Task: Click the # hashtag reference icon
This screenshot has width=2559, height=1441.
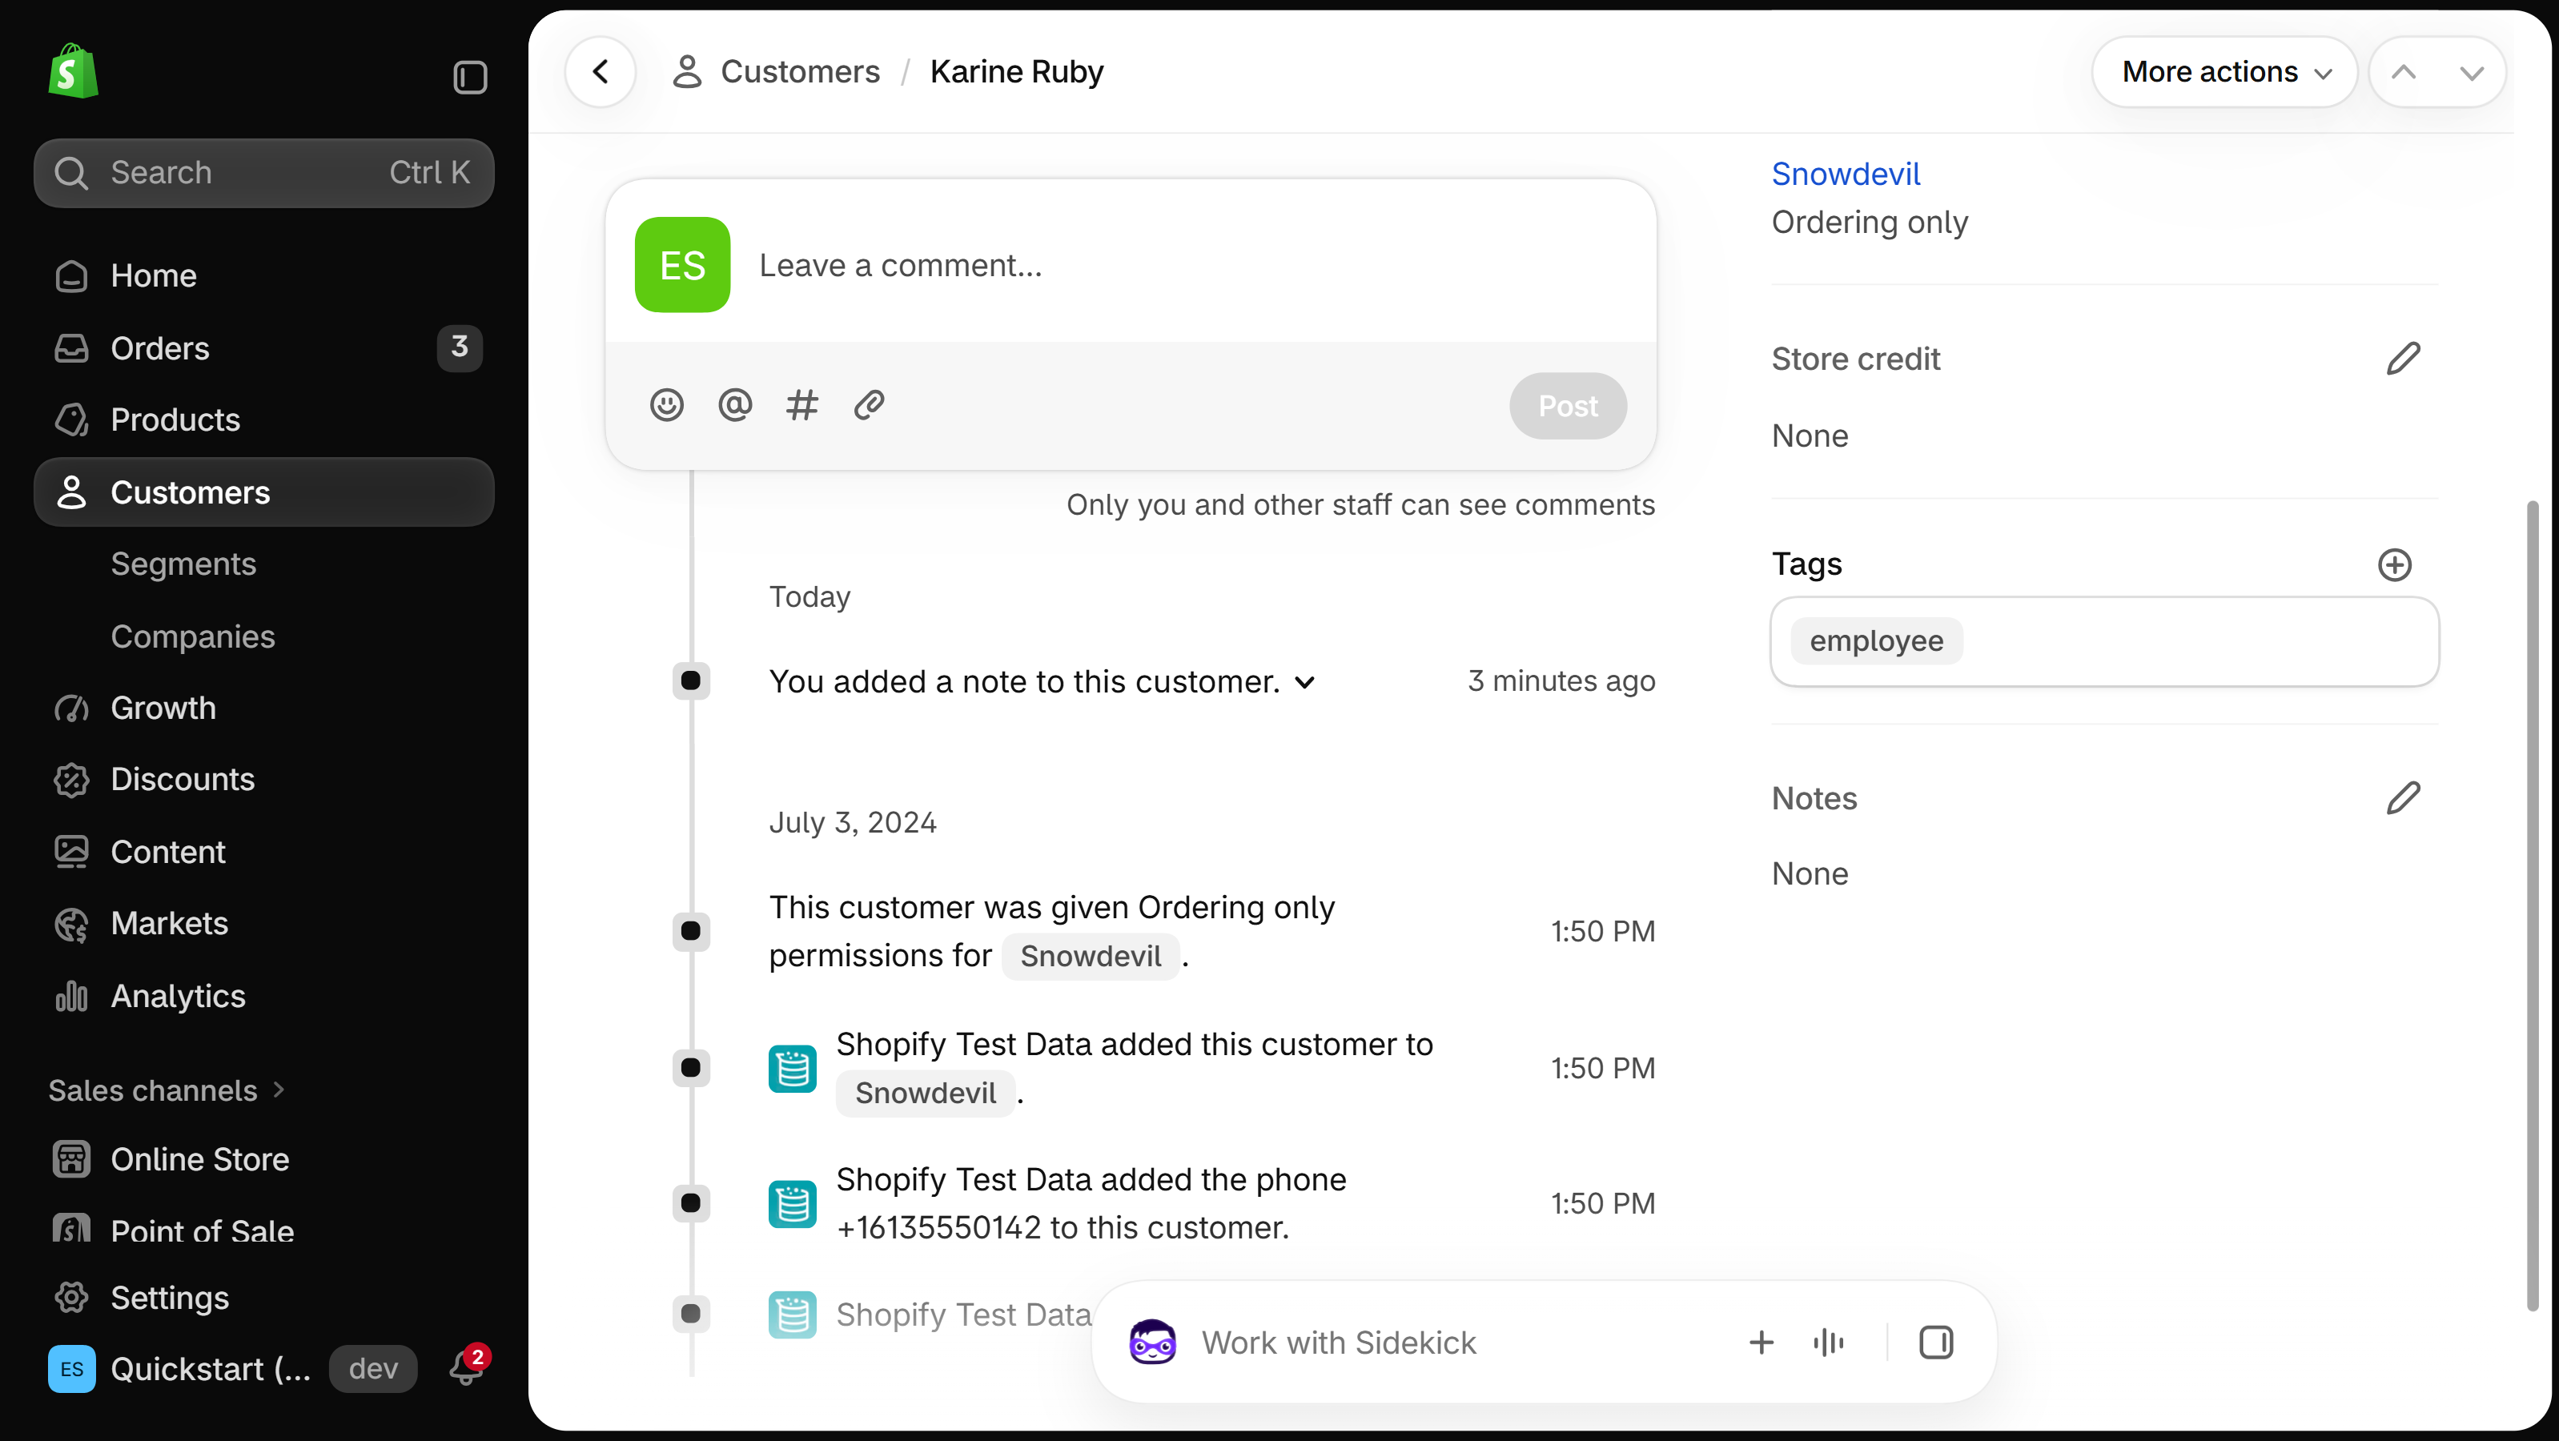Action: (x=801, y=404)
